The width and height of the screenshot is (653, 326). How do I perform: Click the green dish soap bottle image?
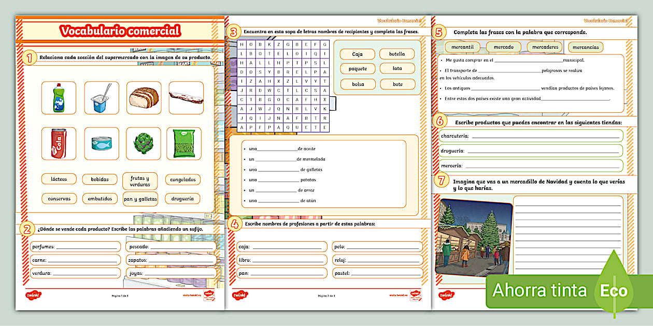pos(59,98)
